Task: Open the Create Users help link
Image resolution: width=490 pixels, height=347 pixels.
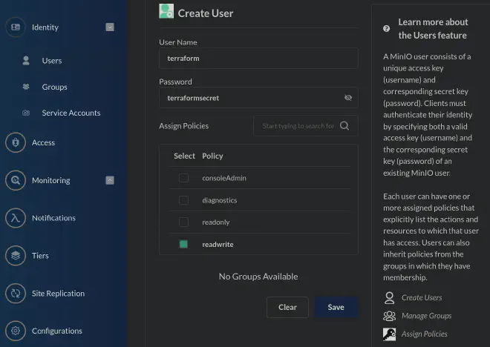Action: (x=422, y=298)
